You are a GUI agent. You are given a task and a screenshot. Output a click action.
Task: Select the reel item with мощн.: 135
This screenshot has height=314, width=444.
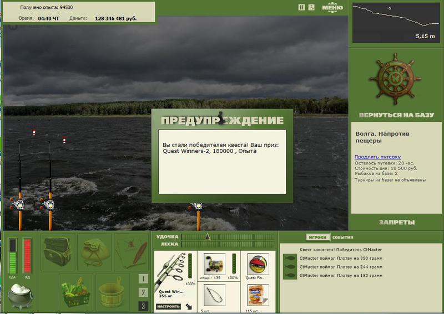coord(214,264)
